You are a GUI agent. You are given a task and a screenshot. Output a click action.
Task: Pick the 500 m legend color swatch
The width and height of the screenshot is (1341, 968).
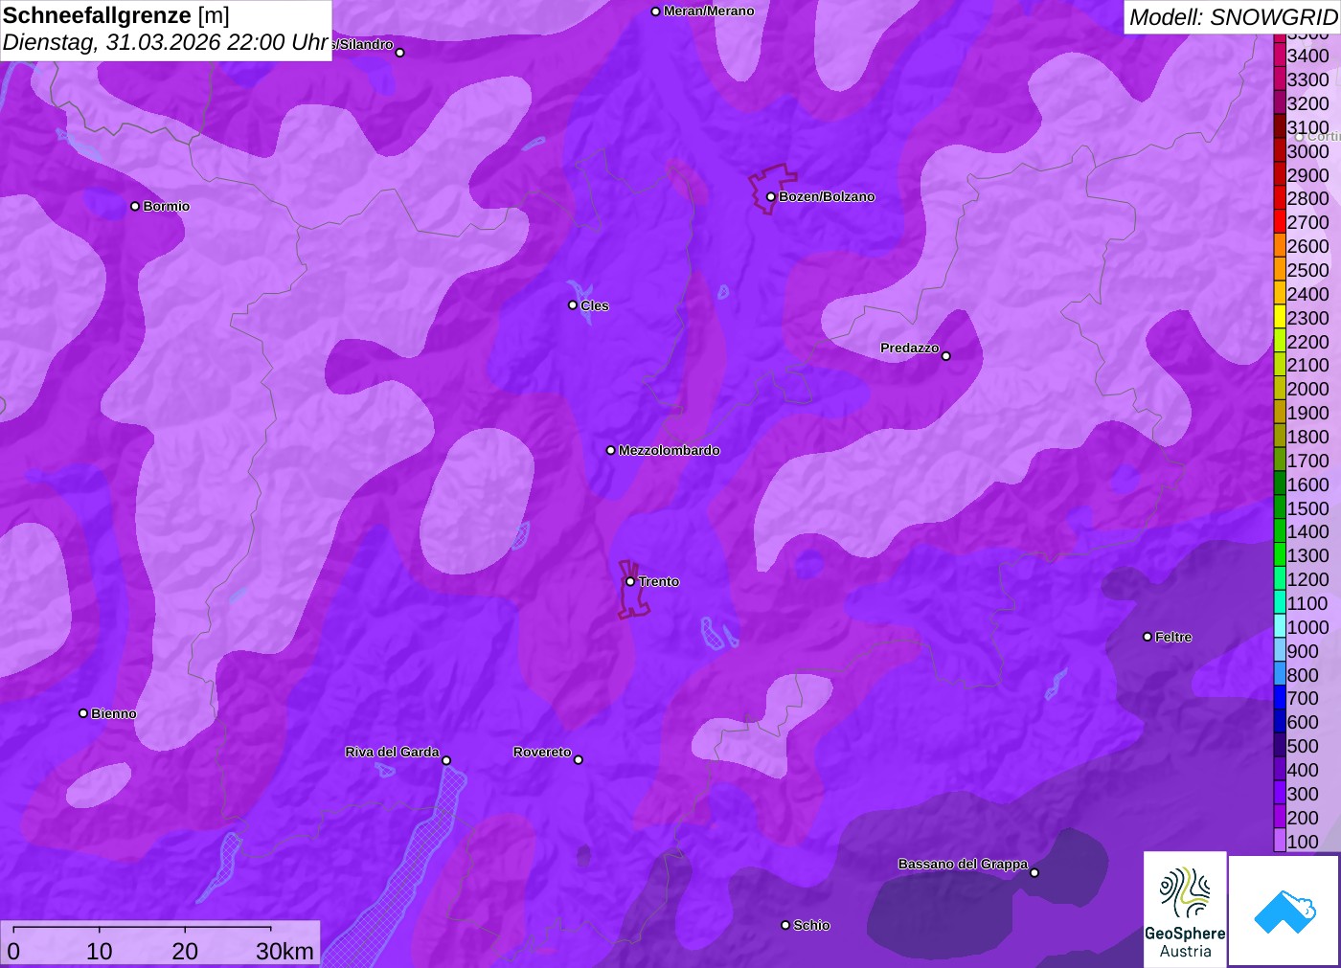pyautogui.click(x=1280, y=745)
